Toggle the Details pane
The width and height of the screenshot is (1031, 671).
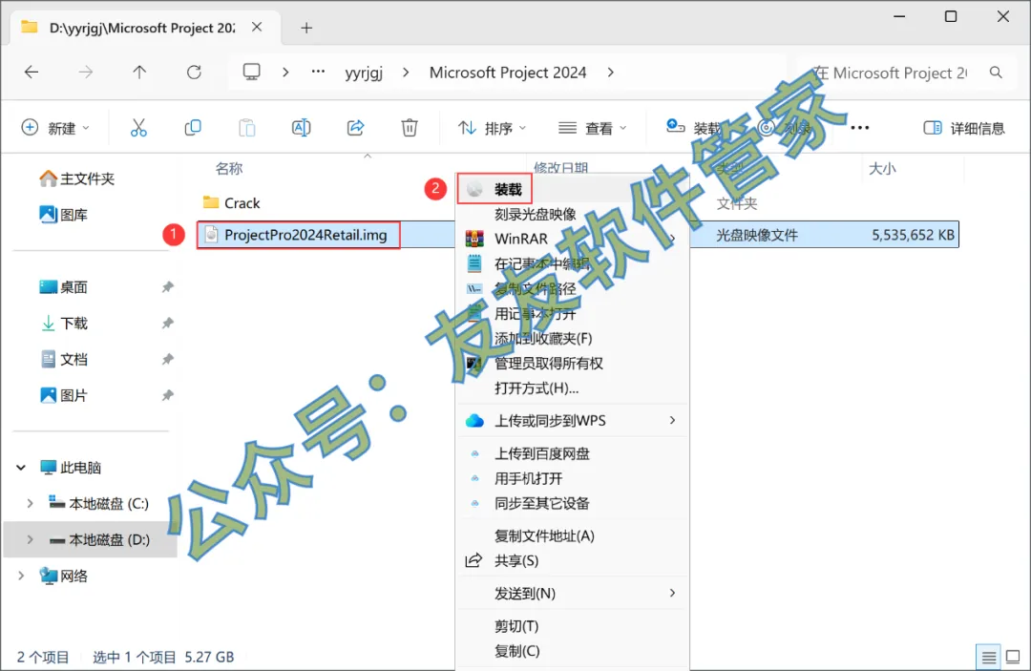[964, 128]
